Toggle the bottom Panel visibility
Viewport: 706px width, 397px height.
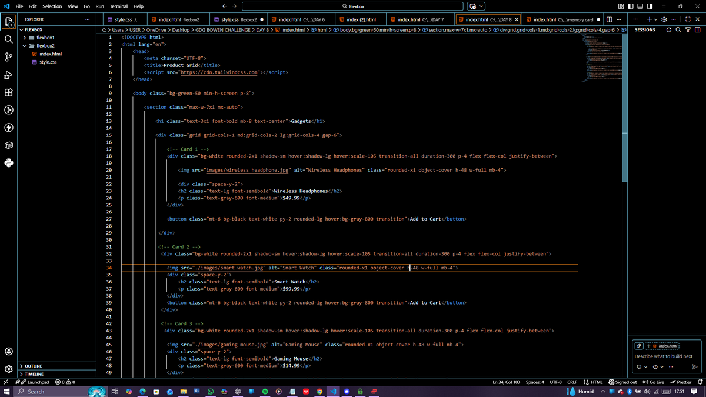[641, 6]
